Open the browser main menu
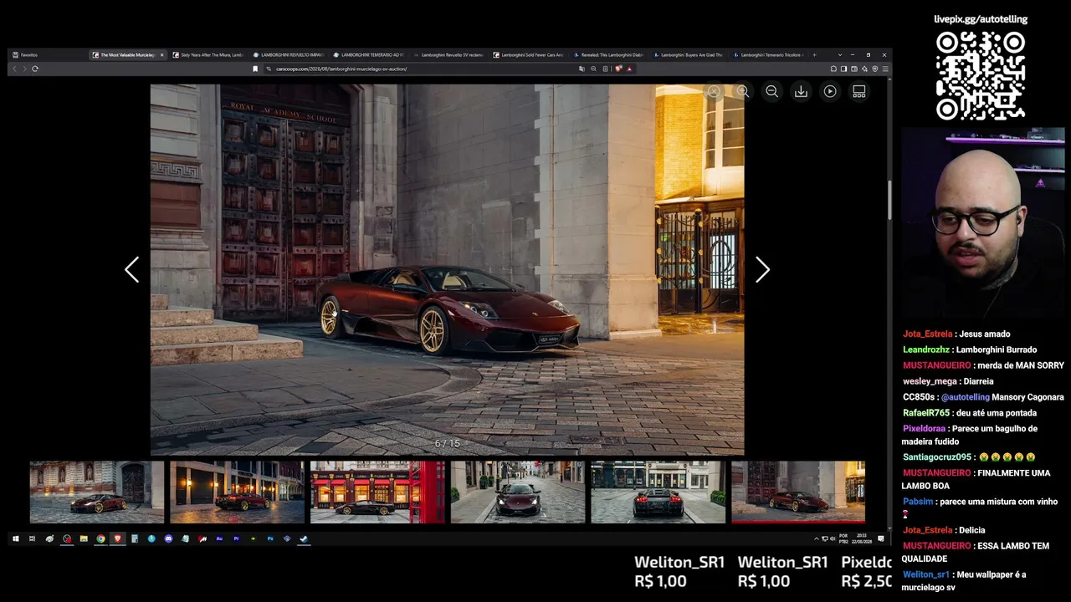Image resolution: width=1071 pixels, height=602 pixels. coord(885,69)
